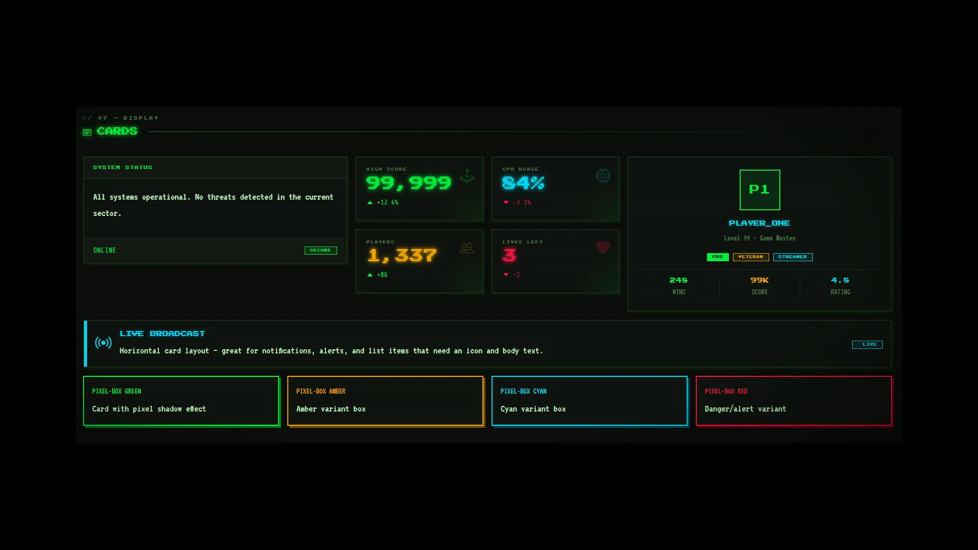
Task: Click the 248 WINS stat
Action: [x=678, y=286]
